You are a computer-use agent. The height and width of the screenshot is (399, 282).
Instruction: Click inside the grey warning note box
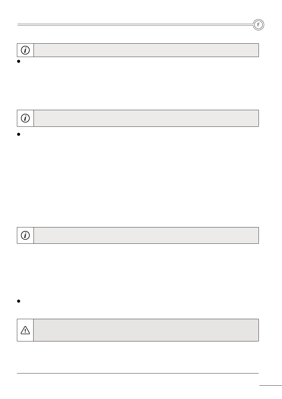(146, 330)
